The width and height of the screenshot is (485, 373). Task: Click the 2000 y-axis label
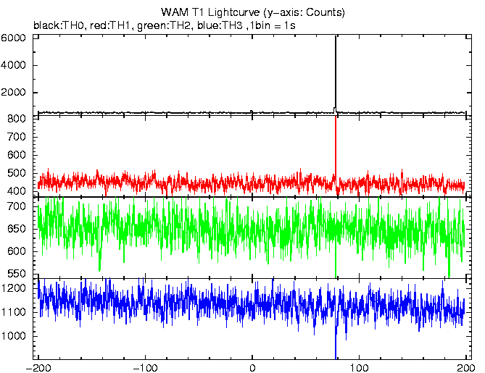(x=13, y=92)
